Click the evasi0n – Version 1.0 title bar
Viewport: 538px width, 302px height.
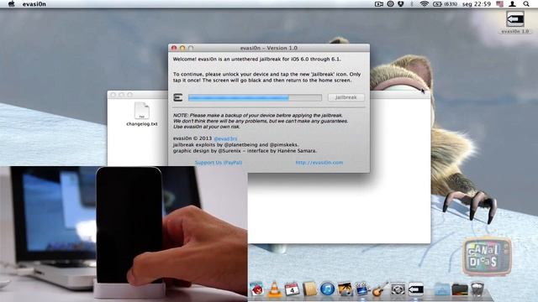(269, 48)
